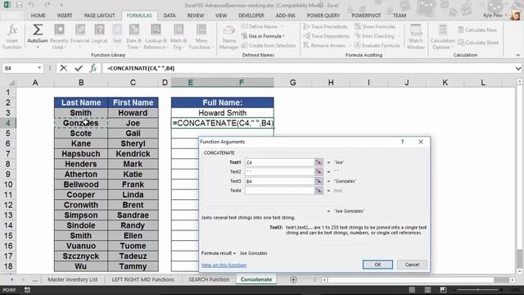Open the DEVELOPER ribbon tab
The width and height of the screenshot is (524, 295).
click(251, 16)
